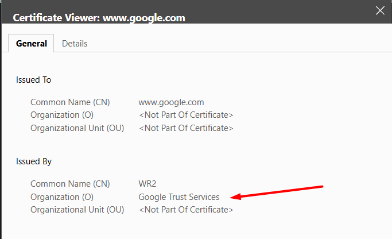
Task: Click Issued To Organization value 'Not Part Of Certificate'
Action: click(x=186, y=115)
